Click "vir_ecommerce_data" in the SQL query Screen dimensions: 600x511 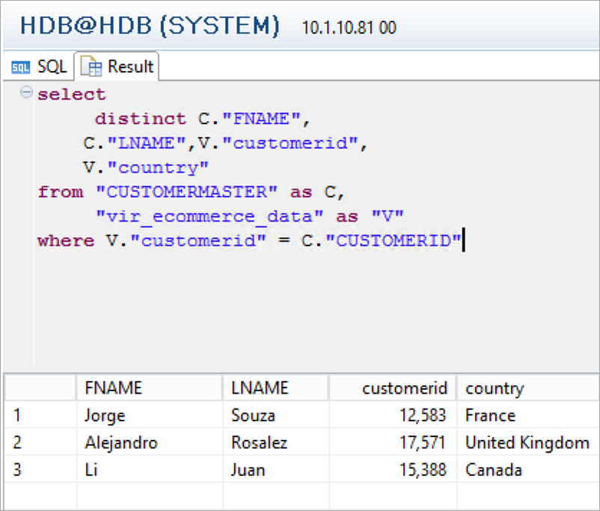coord(209,217)
